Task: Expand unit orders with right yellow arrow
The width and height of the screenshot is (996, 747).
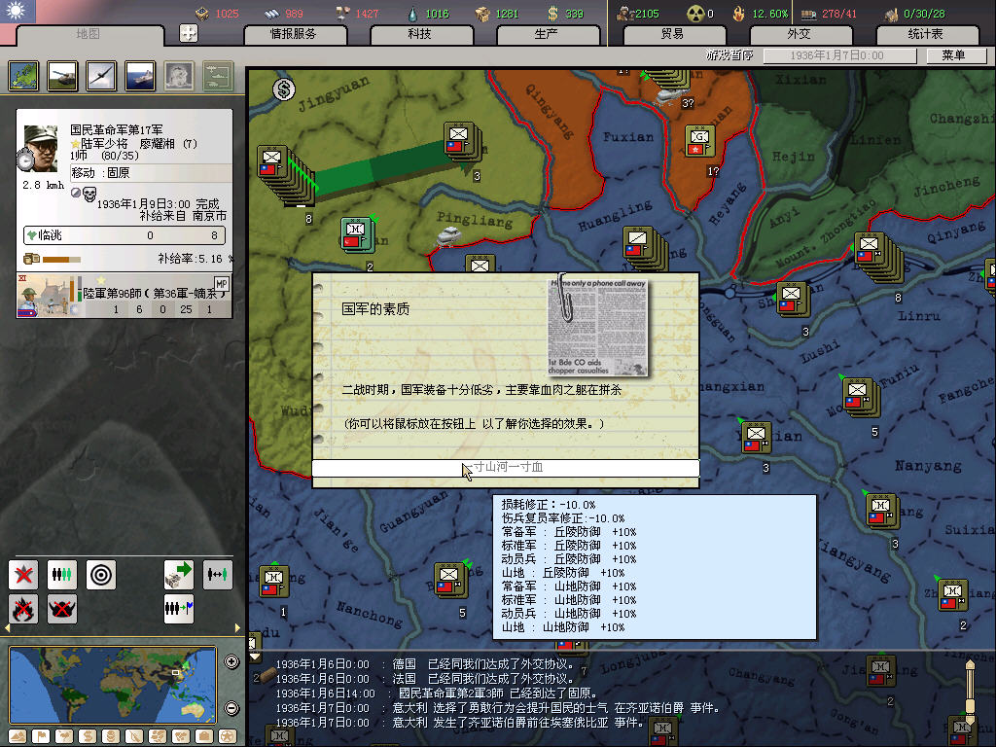Action: (238, 627)
